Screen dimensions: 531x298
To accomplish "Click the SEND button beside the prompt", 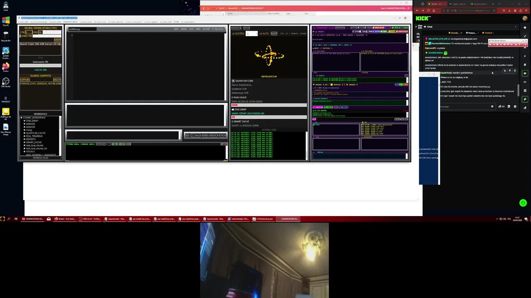I will pos(205,135).
